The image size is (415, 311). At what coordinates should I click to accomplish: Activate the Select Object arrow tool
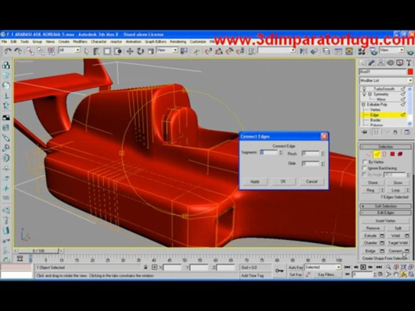point(86,51)
